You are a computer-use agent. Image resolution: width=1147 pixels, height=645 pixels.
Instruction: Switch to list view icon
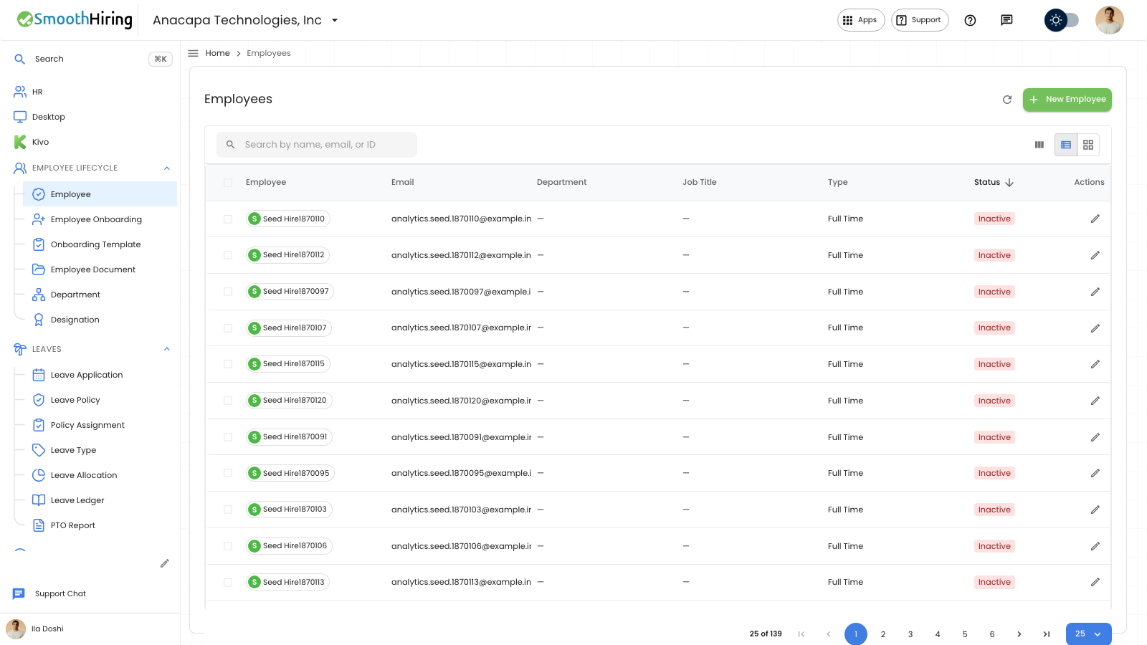pyautogui.click(x=1066, y=145)
